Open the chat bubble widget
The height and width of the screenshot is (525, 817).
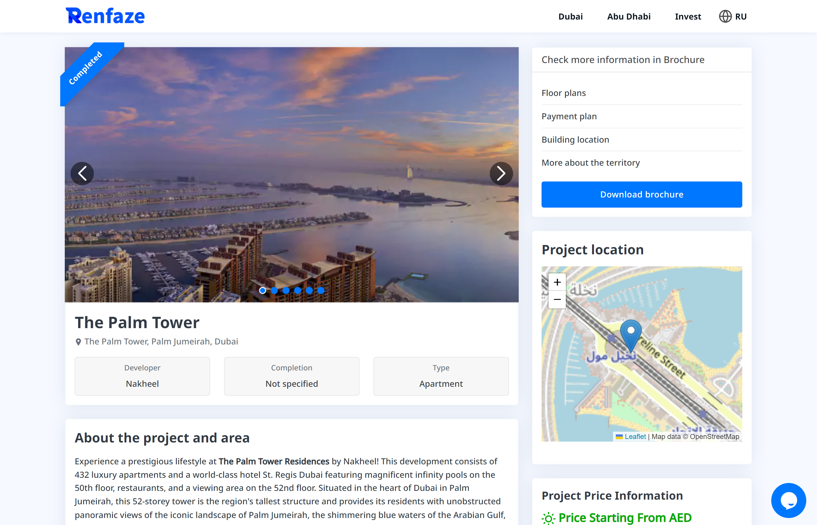788,500
